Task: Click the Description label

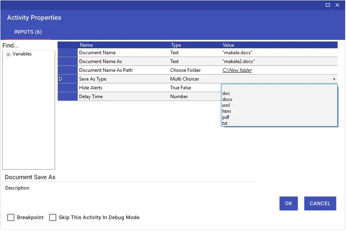Action: 17,188
